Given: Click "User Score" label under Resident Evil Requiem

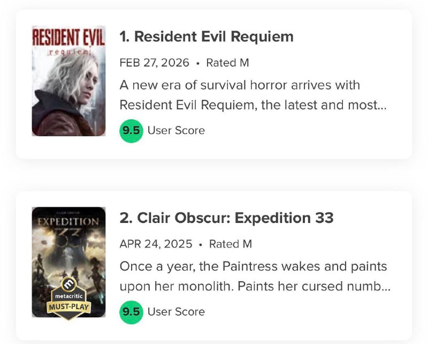Looking at the screenshot, I should point(176,130).
